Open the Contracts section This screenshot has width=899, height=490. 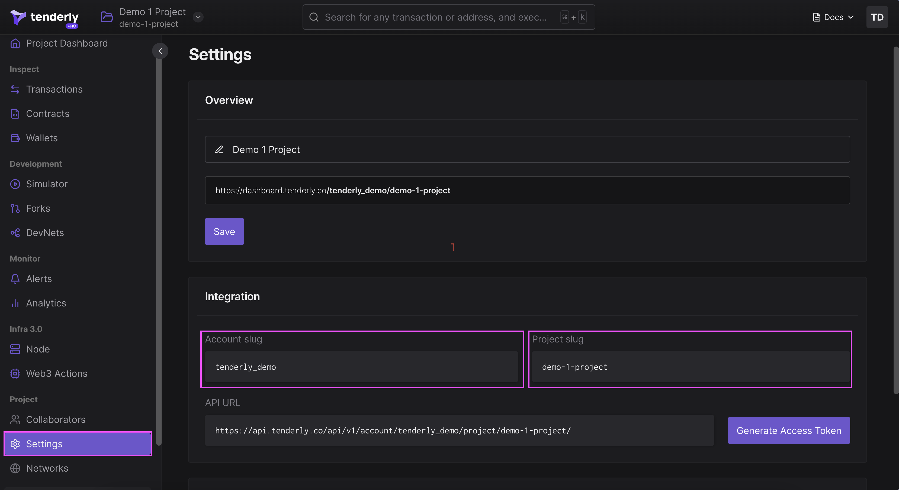47,114
